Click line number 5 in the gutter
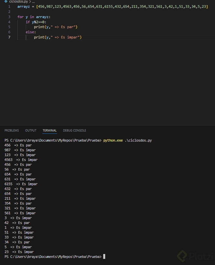Screen dimensions: 215x265 coord(9,27)
